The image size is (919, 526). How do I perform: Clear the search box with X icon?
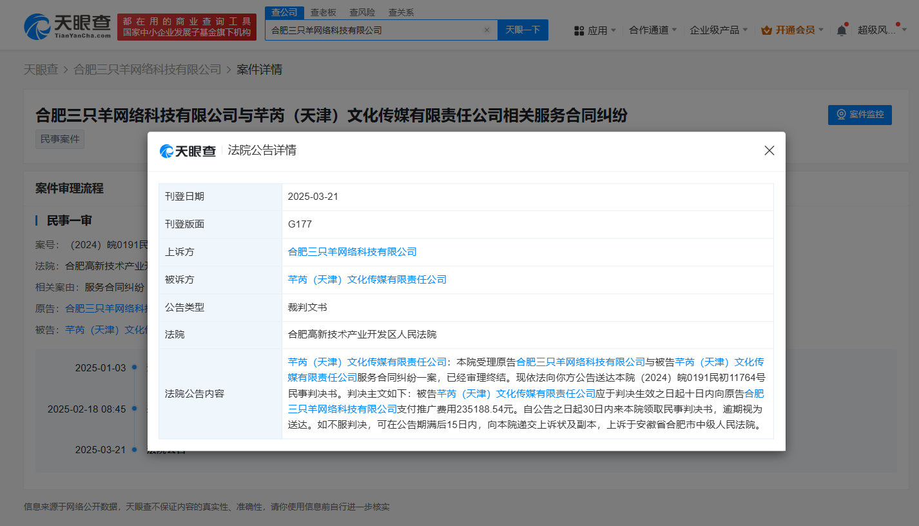coord(487,30)
